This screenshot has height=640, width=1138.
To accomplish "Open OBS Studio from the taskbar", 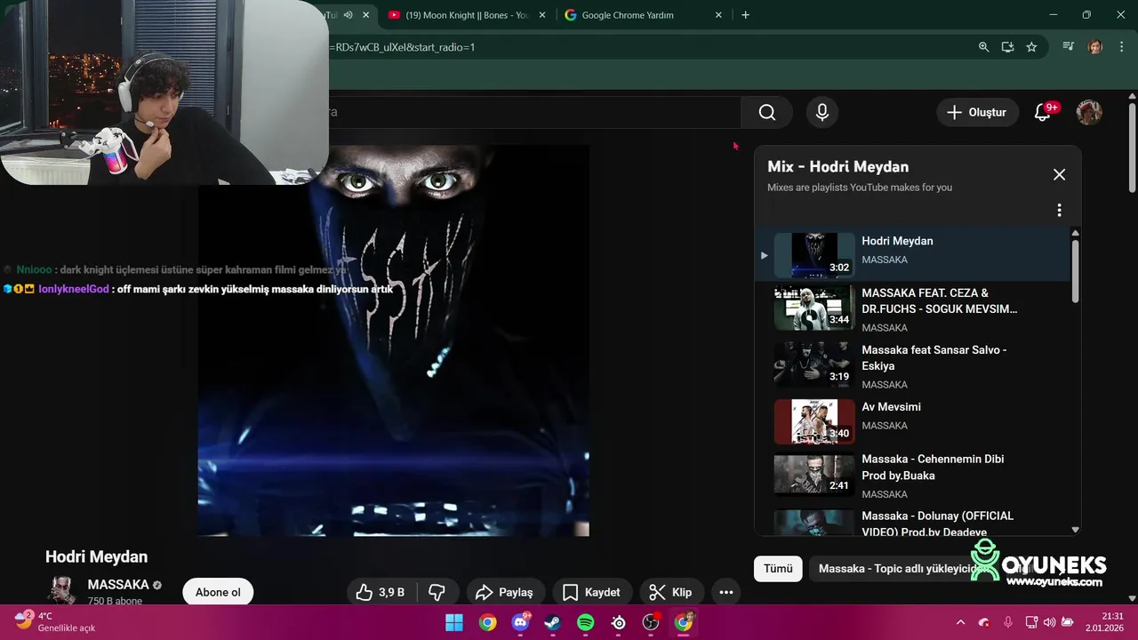I will click(x=651, y=622).
